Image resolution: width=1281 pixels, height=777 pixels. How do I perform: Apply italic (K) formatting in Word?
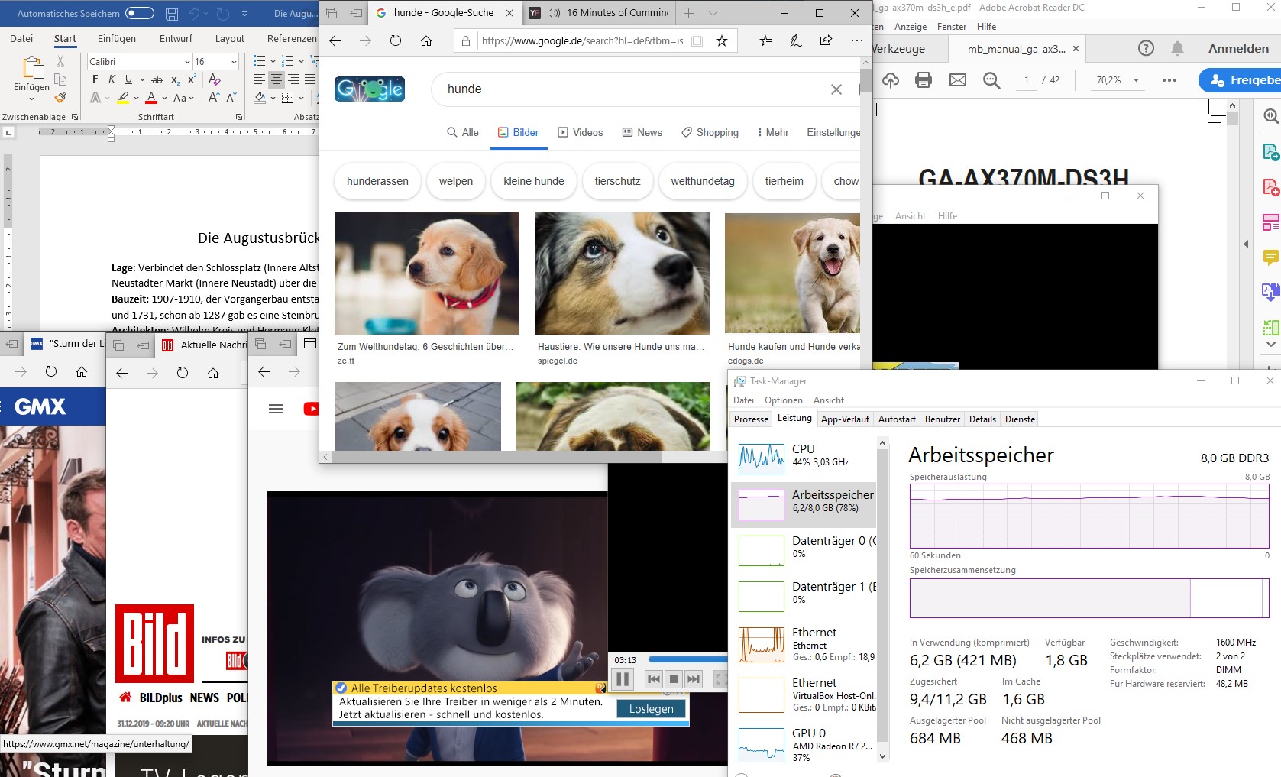pos(112,79)
